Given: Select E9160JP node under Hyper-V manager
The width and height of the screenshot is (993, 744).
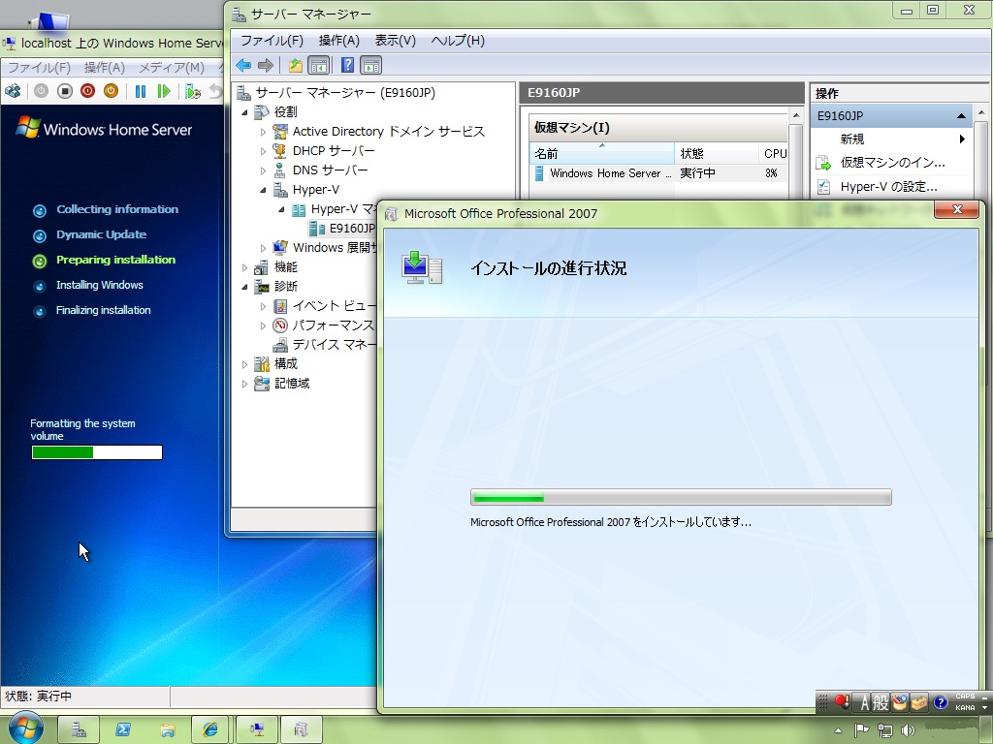Looking at the screenshot, I should click(x=352, y=229).
